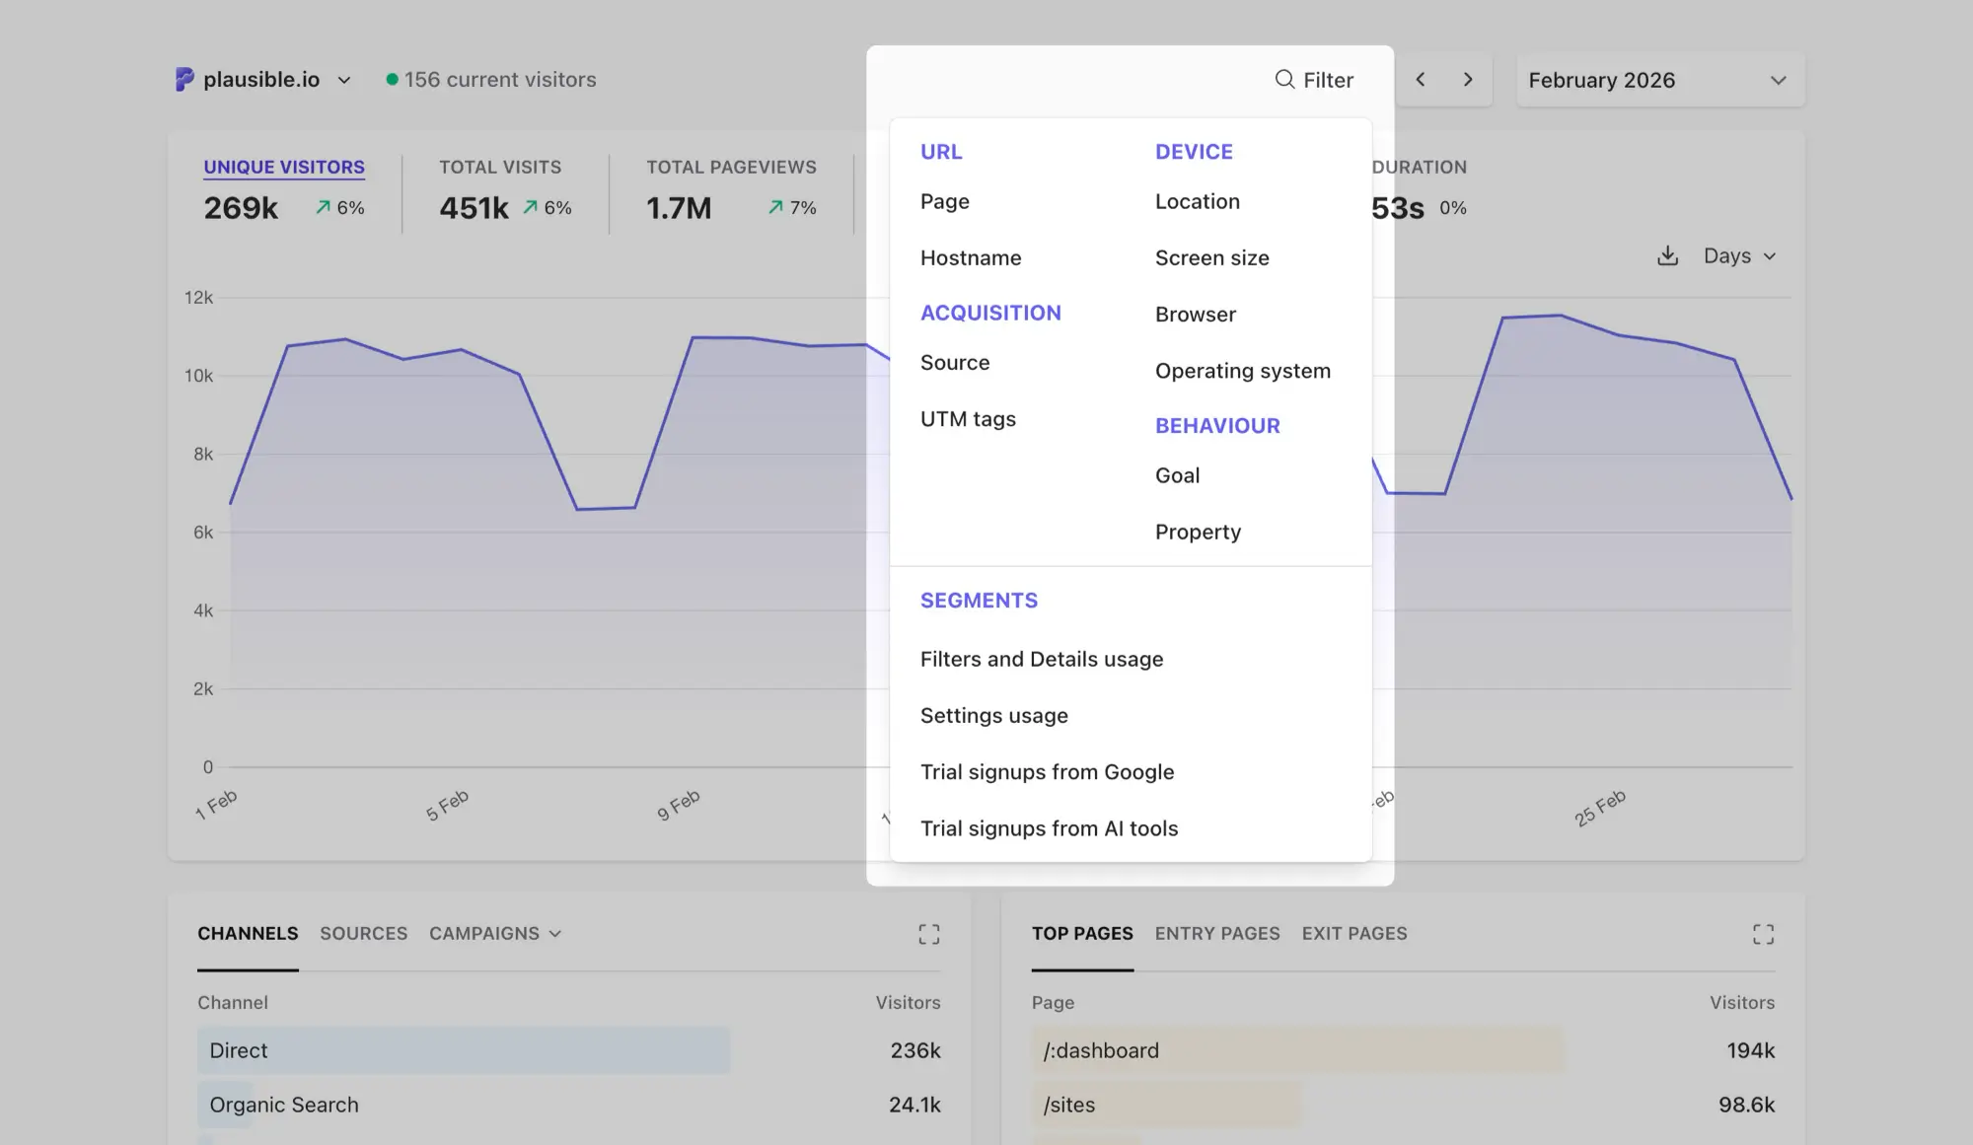The image size is (1973, 1145).
Task: Select the Page filter option
Action: (944, 202)
